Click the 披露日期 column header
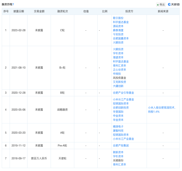 coord(19,11)
